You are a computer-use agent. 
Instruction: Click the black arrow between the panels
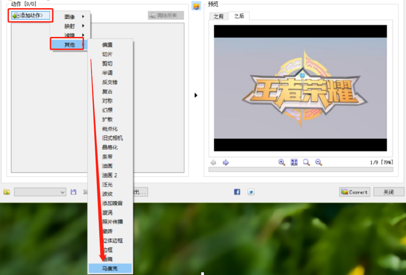coord(196,95)
